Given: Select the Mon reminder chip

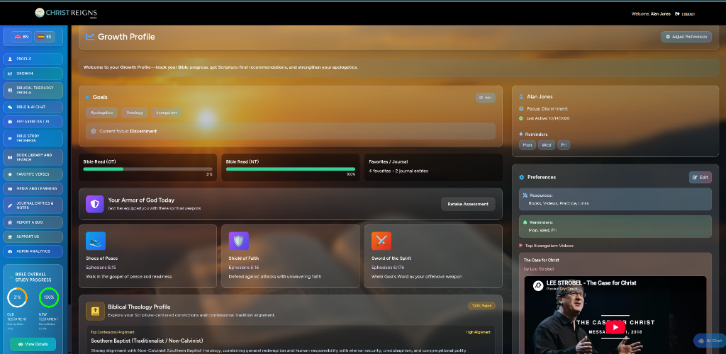Looking at the screenshot, I should [527, 145].
